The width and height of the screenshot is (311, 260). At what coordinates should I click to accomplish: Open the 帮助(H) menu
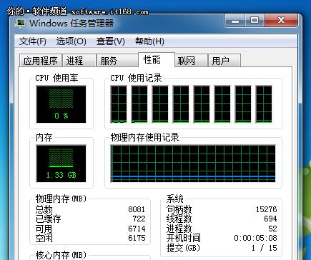(x=149, y=41)
